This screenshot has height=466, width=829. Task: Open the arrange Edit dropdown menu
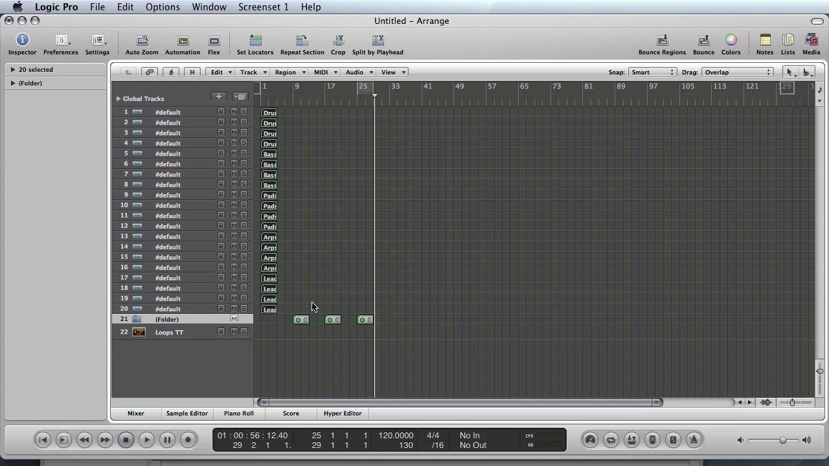tap(220, 72)
